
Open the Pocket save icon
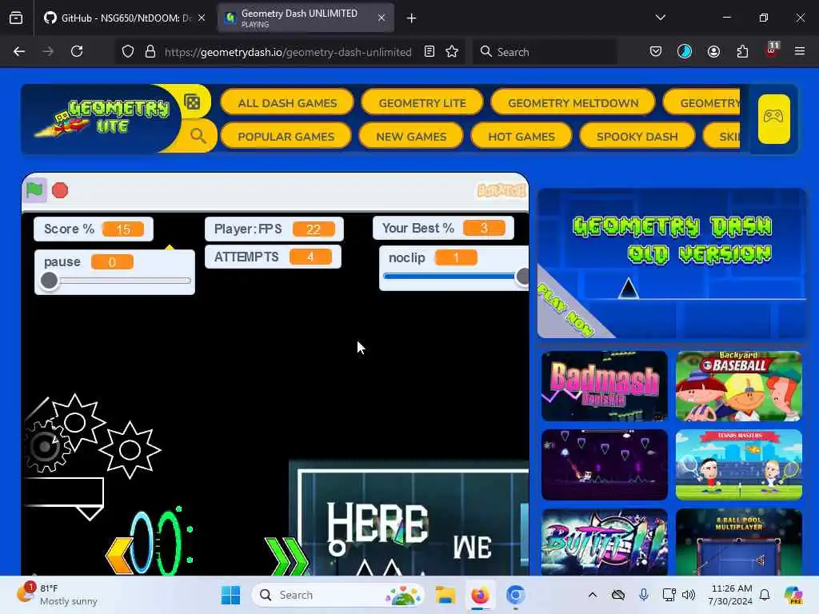656,51
